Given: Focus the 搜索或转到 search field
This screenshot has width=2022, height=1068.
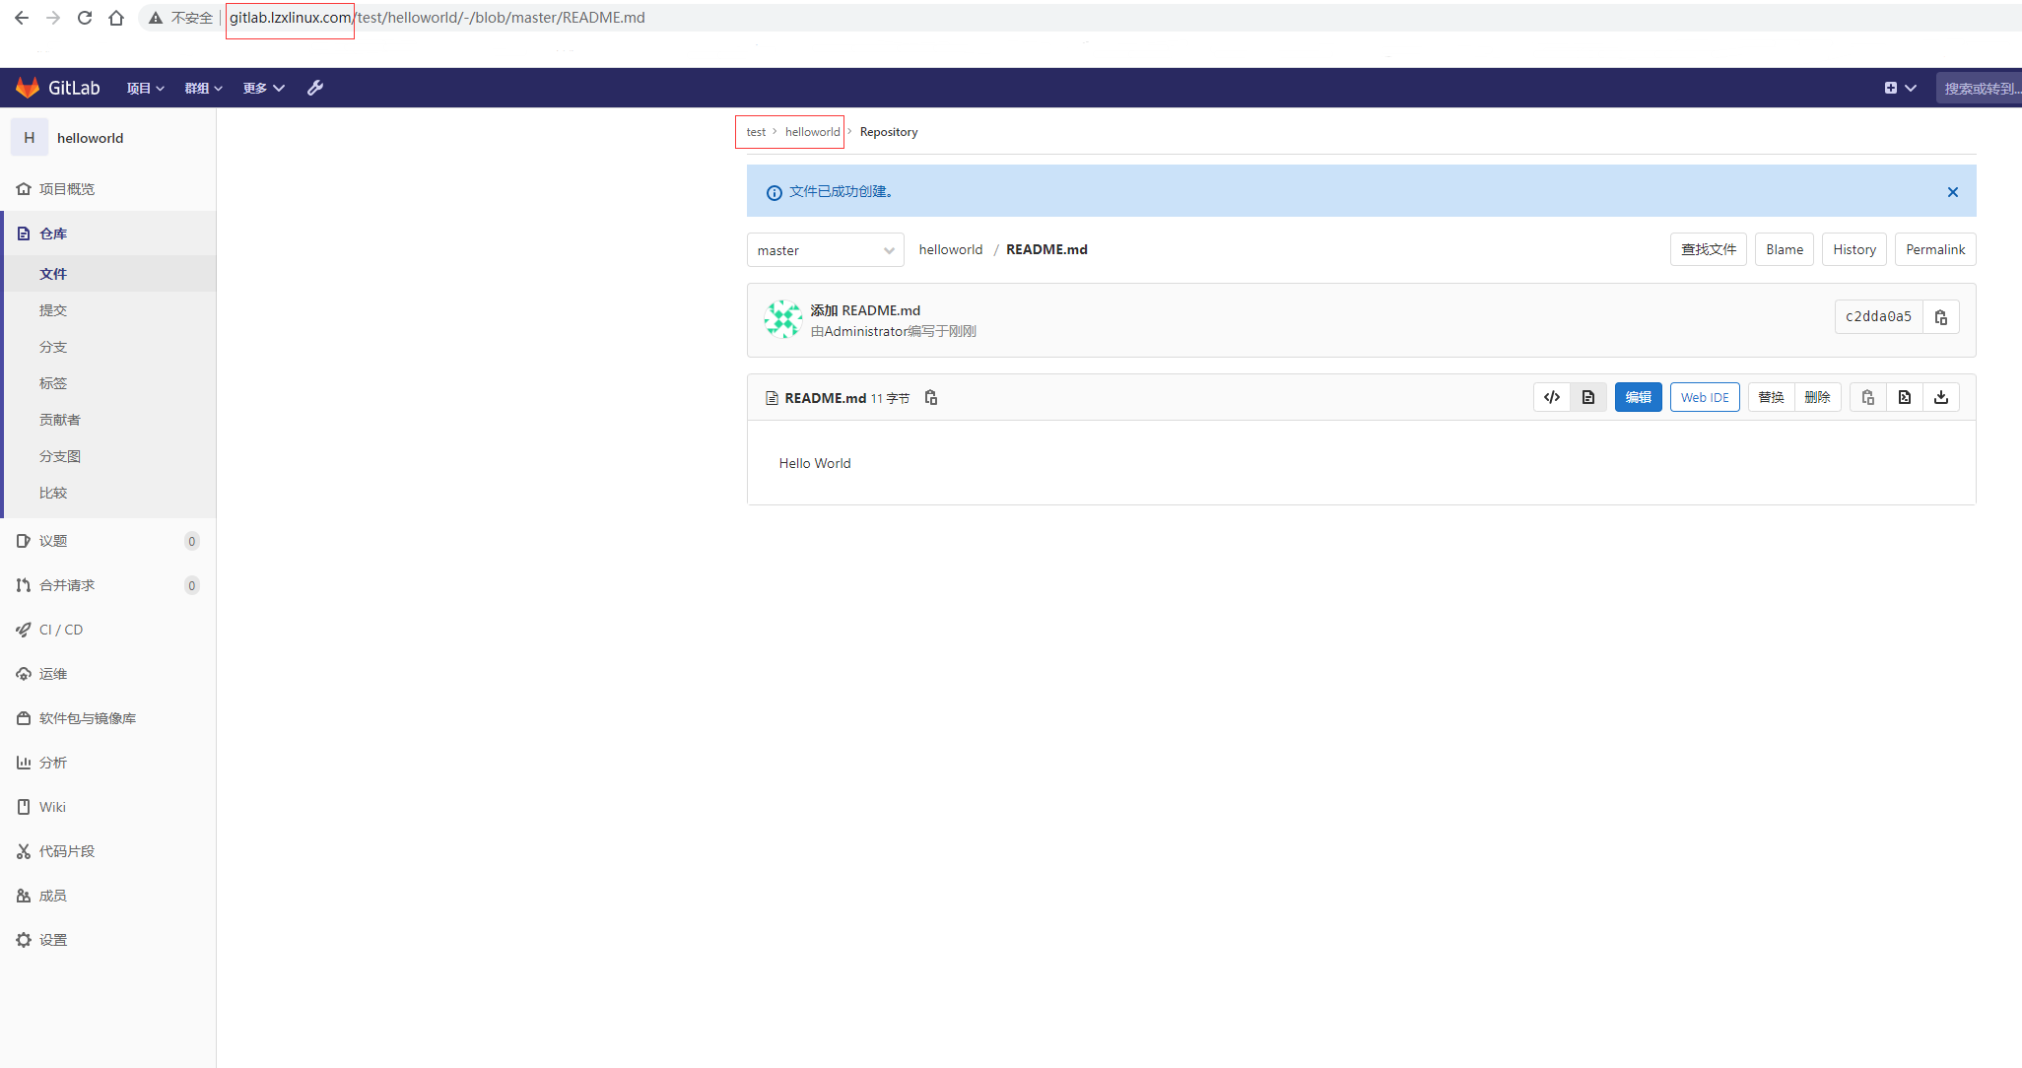Looking at the screenshot, I should 1981,88.
